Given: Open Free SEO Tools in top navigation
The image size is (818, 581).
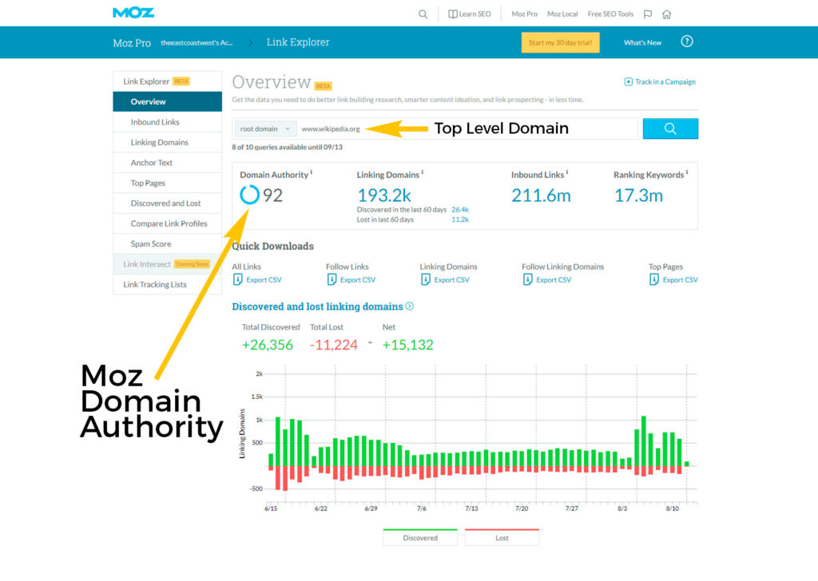Looking at the screenshot, I should tap(610, 14).
